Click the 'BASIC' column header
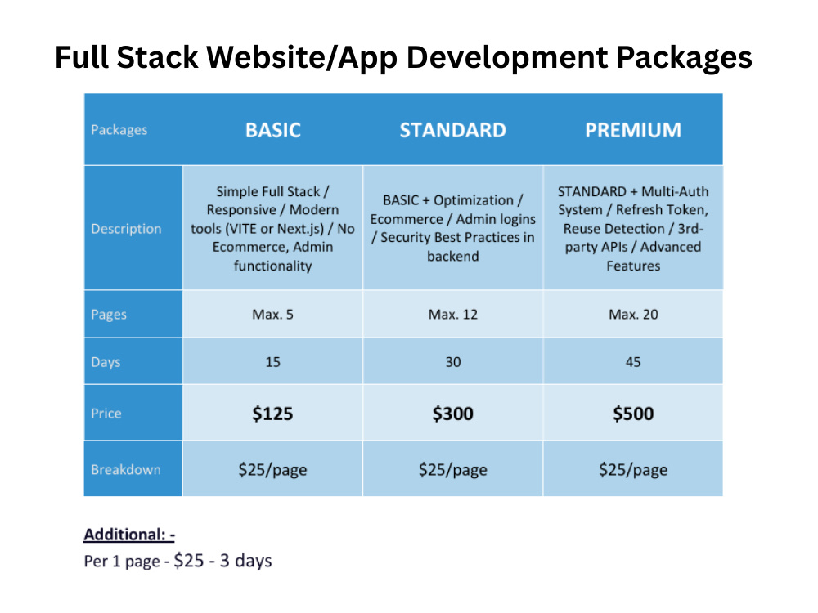Image resolution: width=818 pixels, height=613 pixels. tap(273, 129)
